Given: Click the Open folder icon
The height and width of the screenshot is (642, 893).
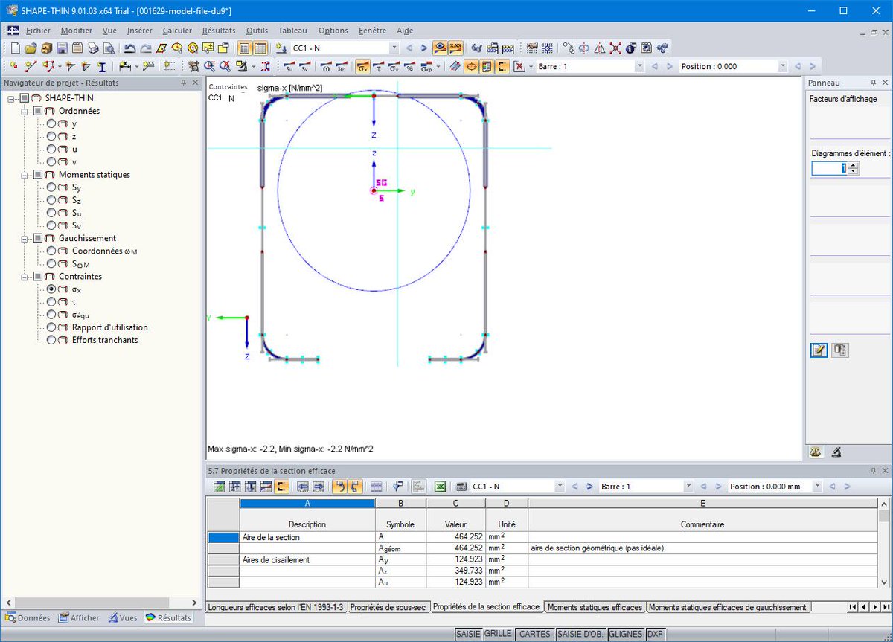Looking at the screenshot, I should [31, 48].
